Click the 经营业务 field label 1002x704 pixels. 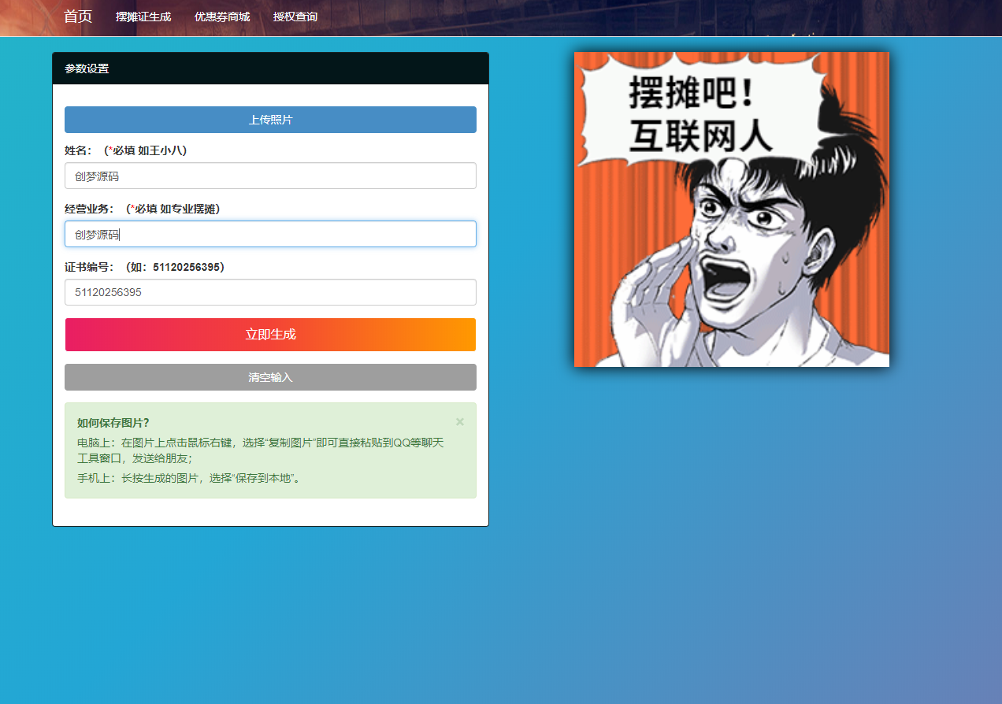(x=143, y=209)
